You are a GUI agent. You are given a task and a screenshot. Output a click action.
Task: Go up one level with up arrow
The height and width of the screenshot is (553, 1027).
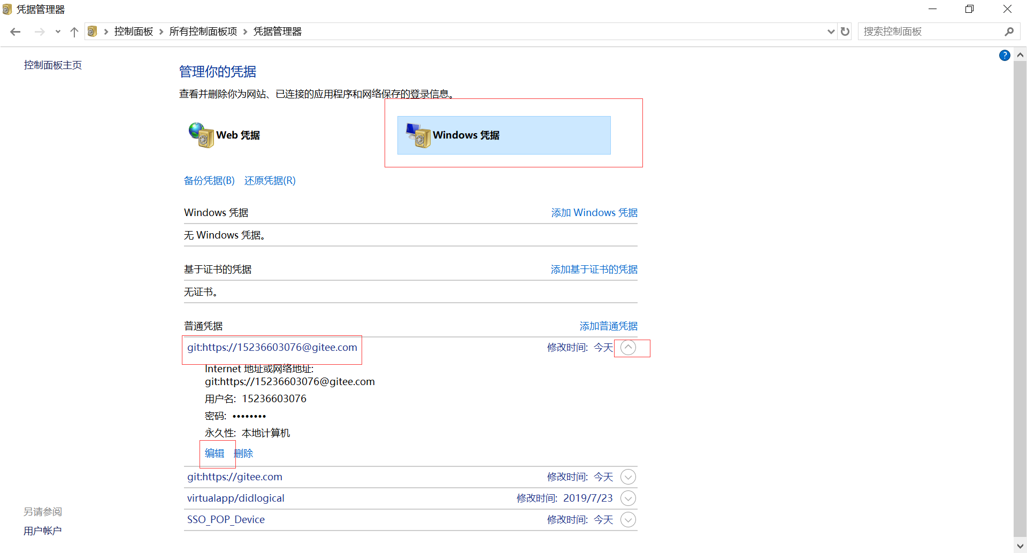pos(74,32)
